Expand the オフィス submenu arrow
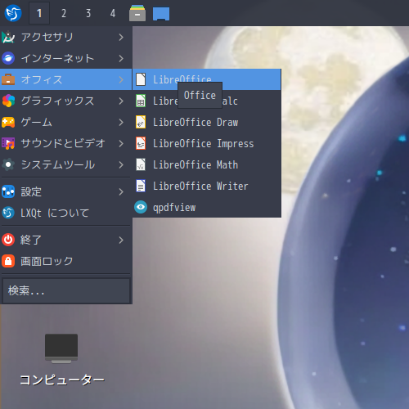 coord(121,79)
